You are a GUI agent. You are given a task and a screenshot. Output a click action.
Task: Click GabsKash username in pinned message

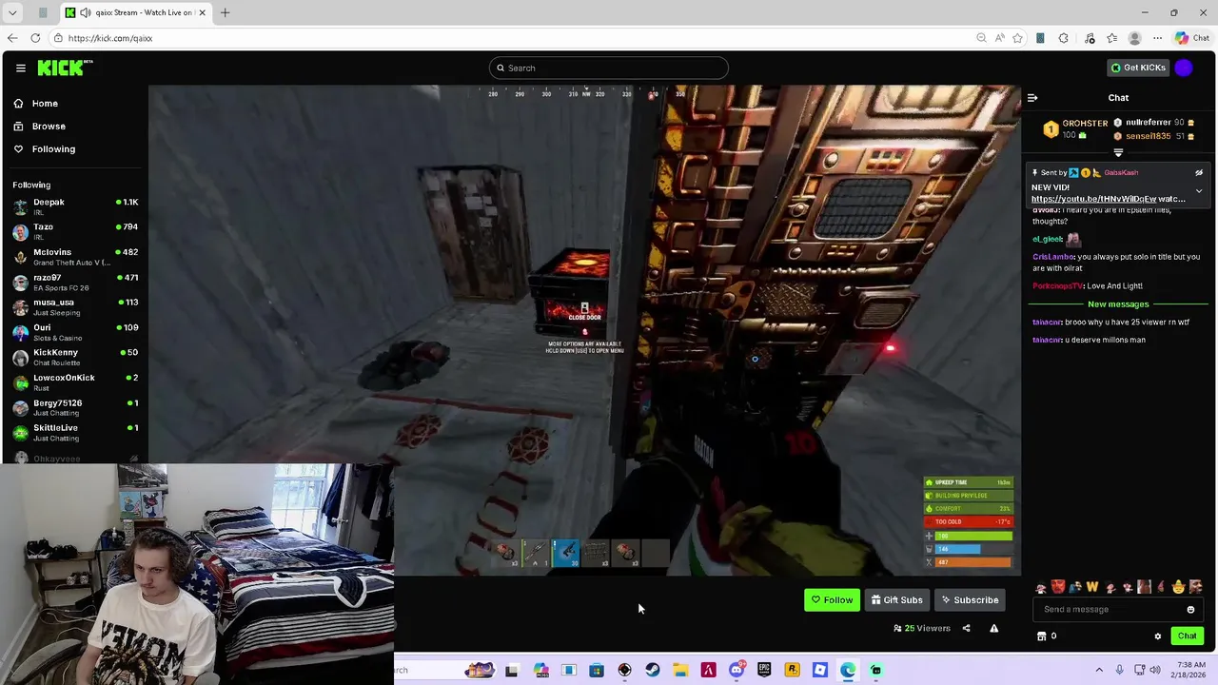tap(1121, 173)
